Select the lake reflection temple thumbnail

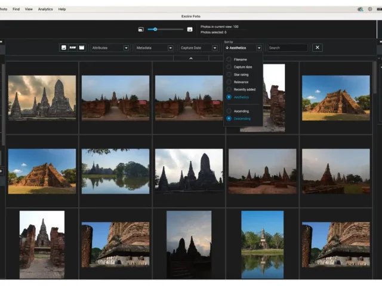coord(115,171)
